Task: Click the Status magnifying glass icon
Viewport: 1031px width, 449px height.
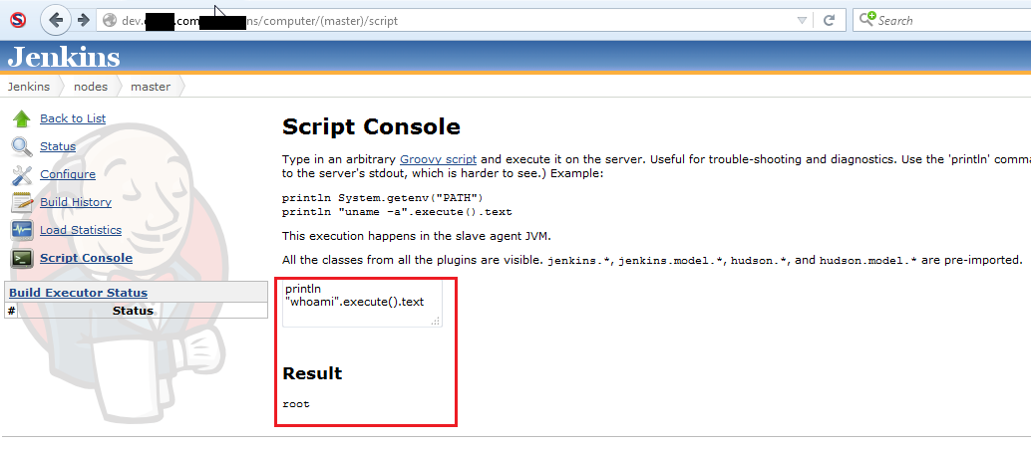Action: tap(22, 147)
